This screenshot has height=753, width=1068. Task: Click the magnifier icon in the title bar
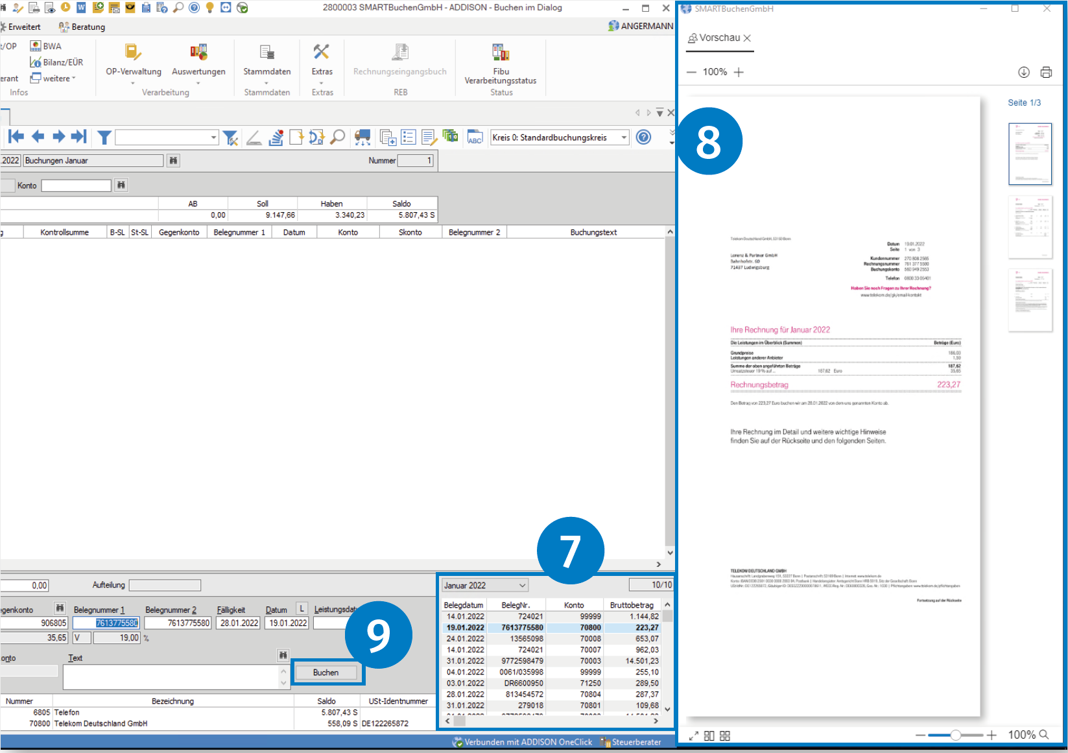178,8
